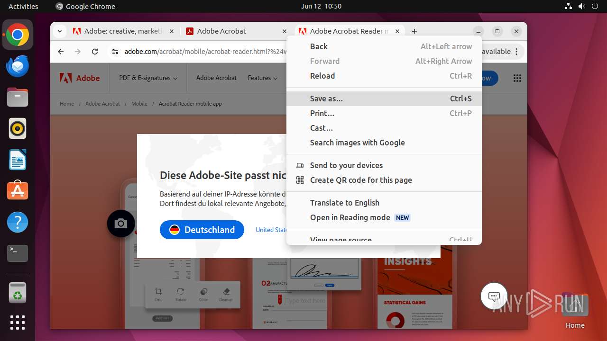This screenshot has height=341, width=607.
Task: Click the browser forward arrow
Action: pyautogui.click(x=78, y=52)
